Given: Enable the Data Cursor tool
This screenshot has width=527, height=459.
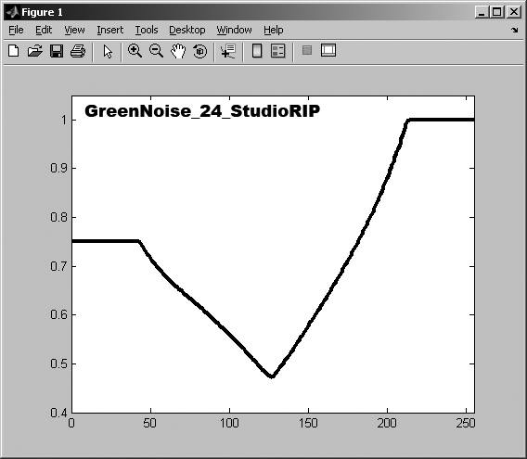Looking at the screenshot, I should click(228, 51).
